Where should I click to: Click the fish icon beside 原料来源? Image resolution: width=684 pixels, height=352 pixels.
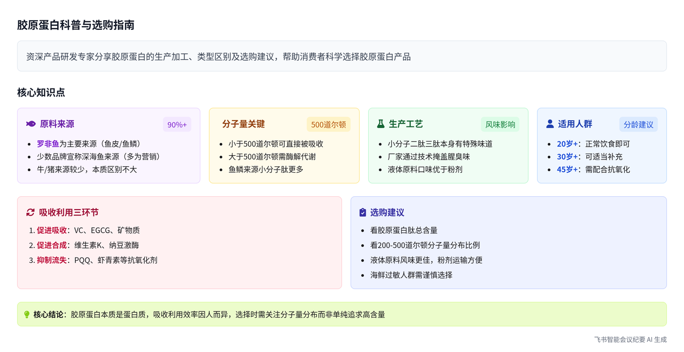[31, 124]
